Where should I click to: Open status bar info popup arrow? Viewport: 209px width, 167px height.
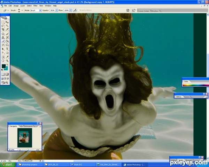pyautogui.click(x=40, y=161)
